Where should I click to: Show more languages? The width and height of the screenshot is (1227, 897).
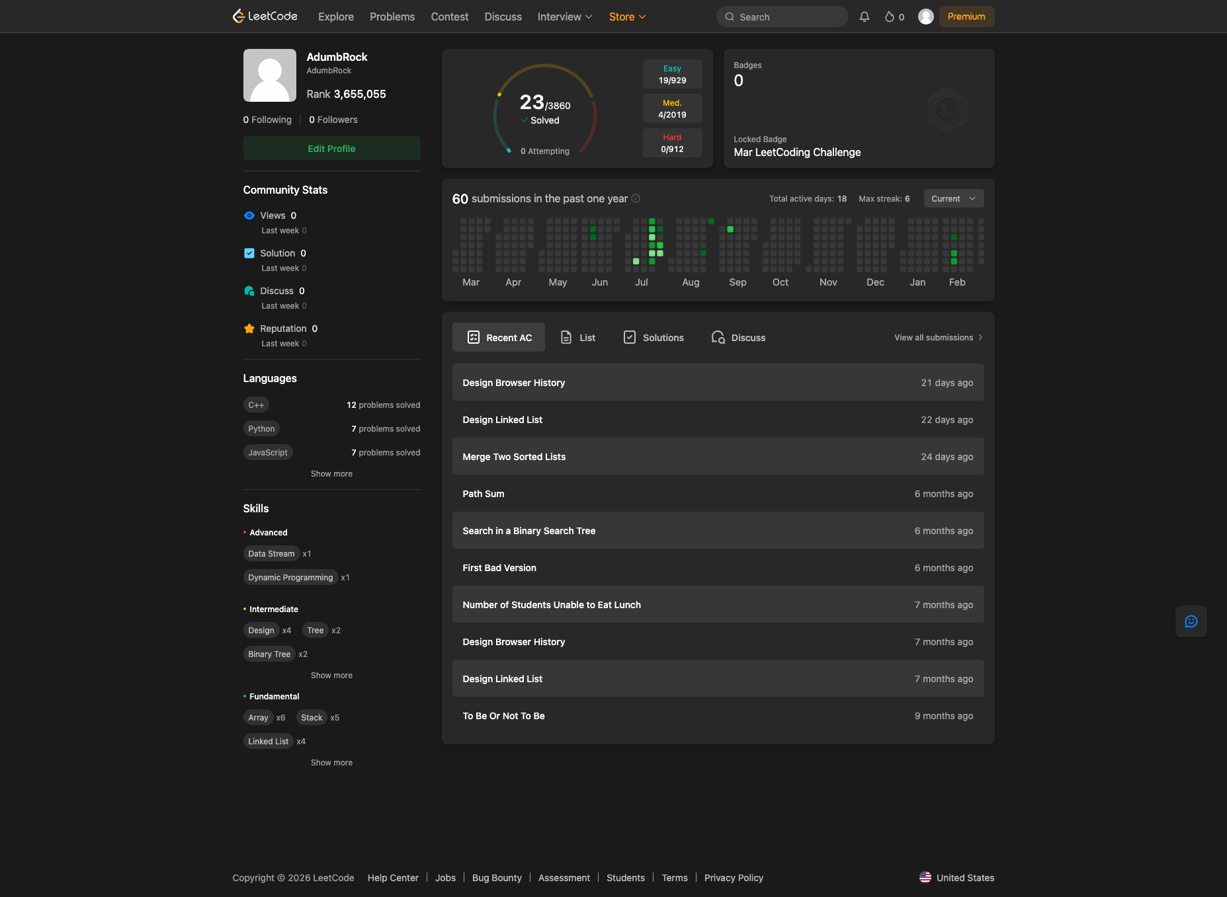tap(332, 474)
